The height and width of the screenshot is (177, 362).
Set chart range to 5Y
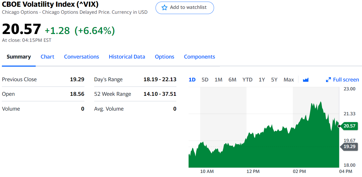(274, 80)
